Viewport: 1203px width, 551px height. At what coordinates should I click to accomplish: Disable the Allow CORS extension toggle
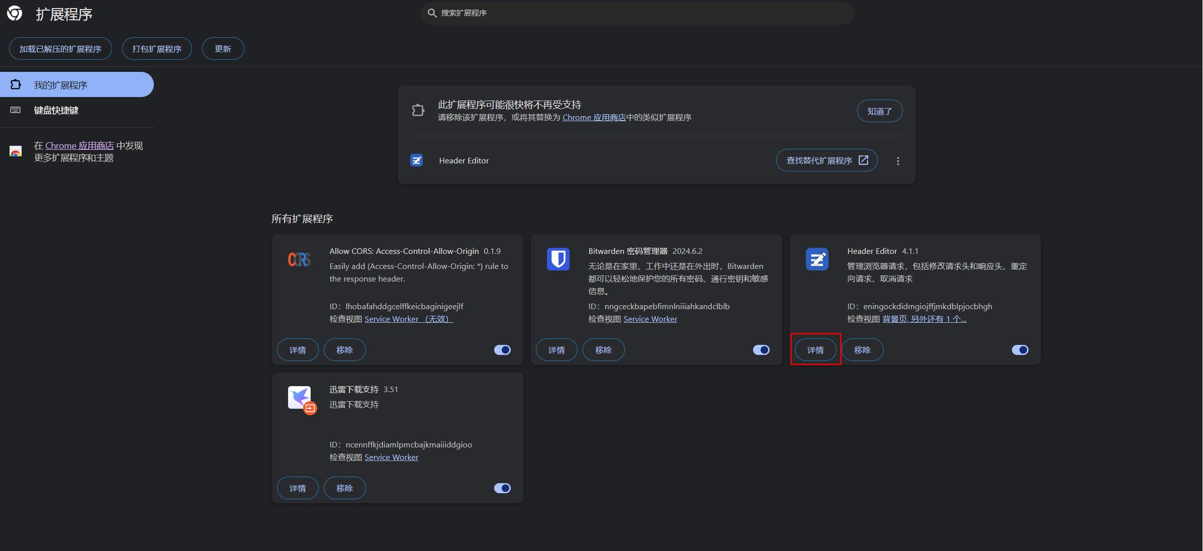tap(502, 350)
